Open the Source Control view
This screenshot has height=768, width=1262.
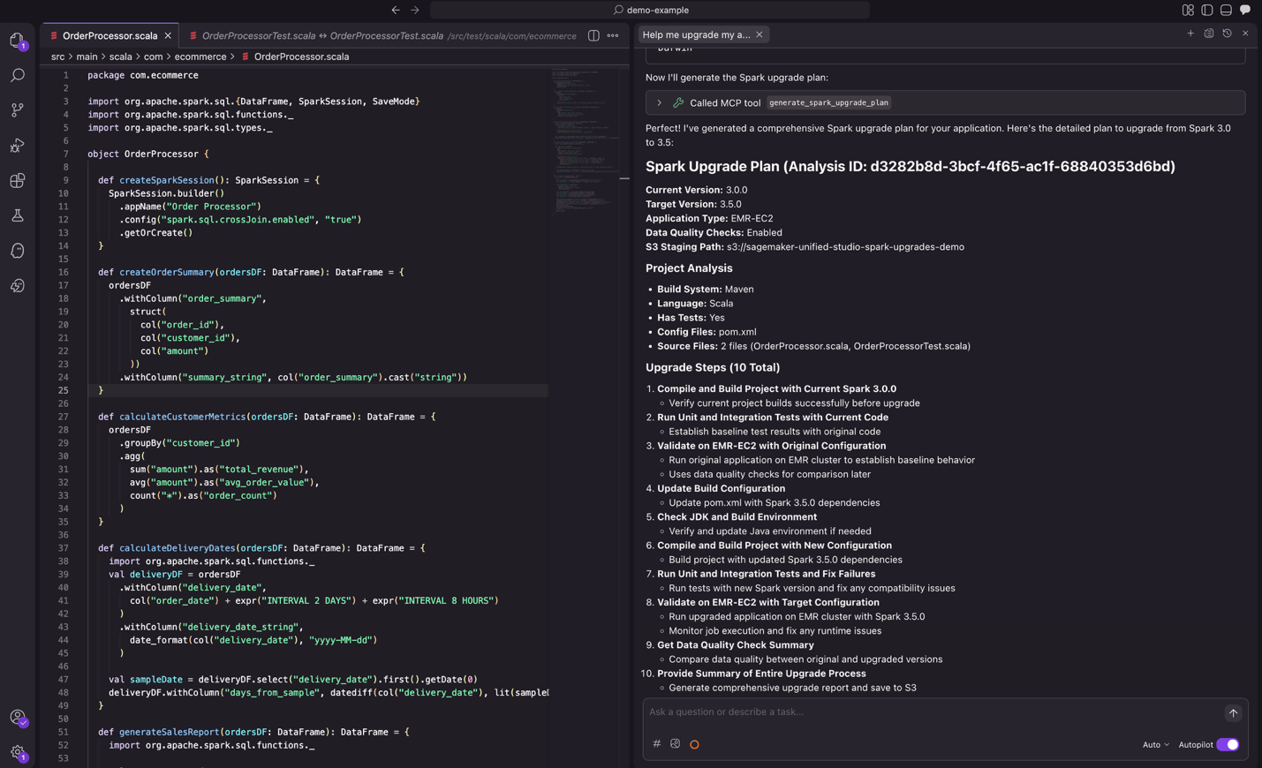tap(17, 110)
